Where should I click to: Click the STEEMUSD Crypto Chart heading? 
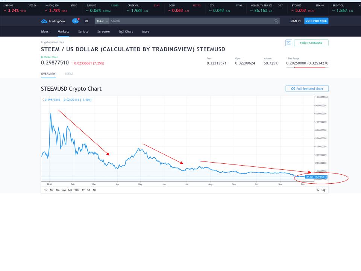coord(71,89)
